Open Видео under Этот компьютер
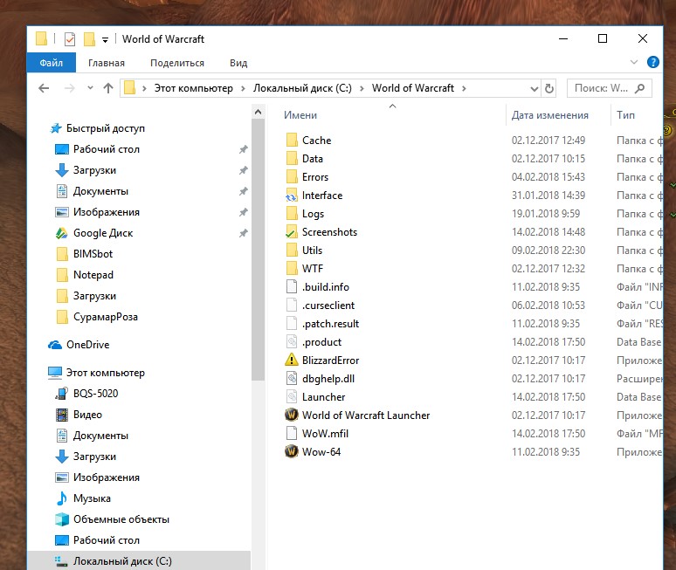Image resolution: width=676 pixels, height=570 pixels. [x=87, y=415]
